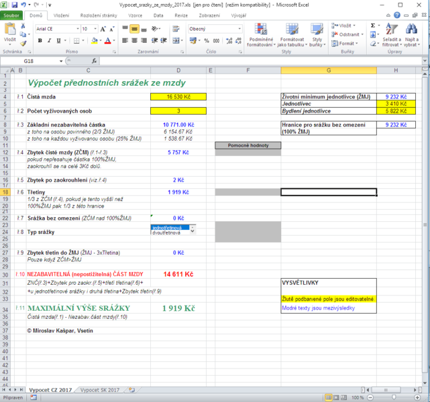
Task: Apply the red font color A
Action: [108, 40]
